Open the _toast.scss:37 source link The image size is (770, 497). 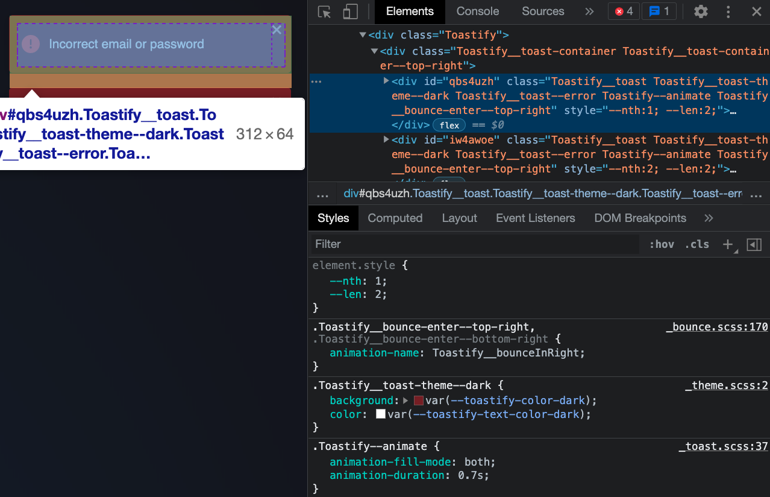[x=723, y=446]
